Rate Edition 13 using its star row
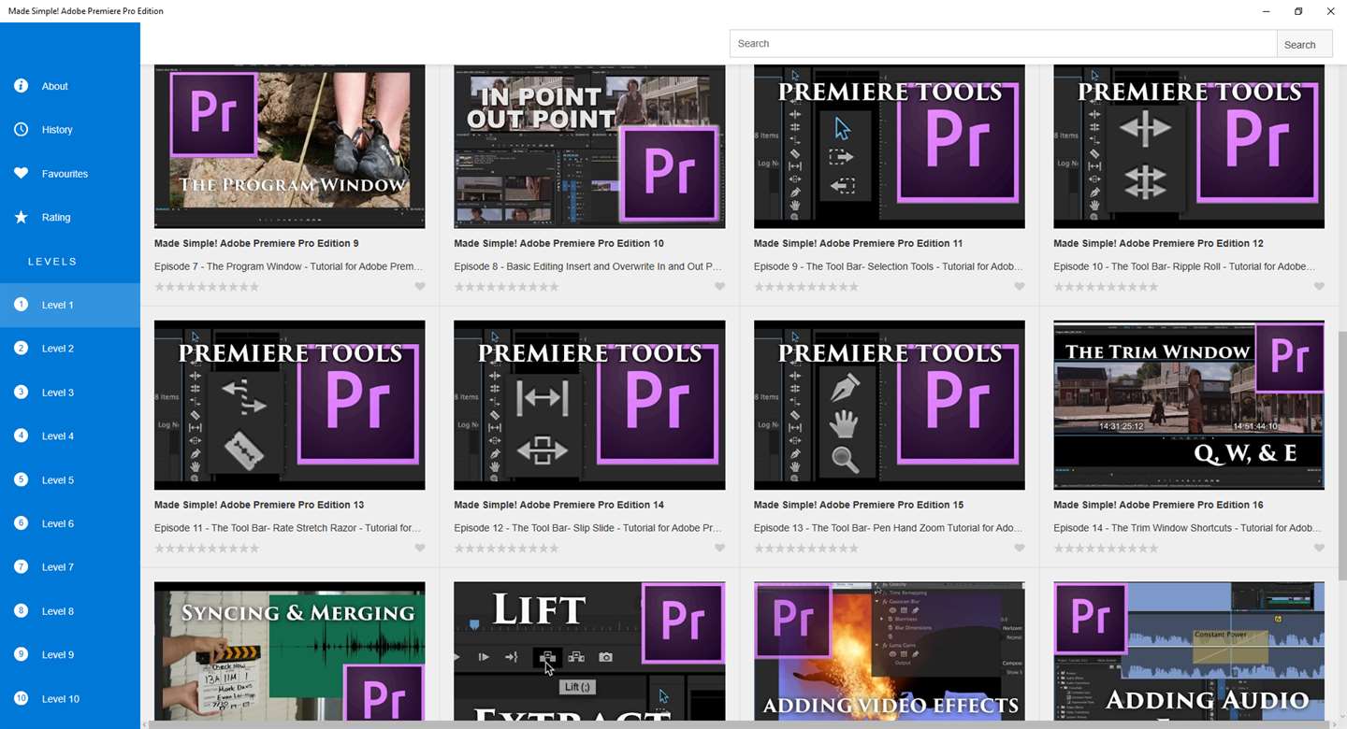The image size is (1347, 729). pos(207,549)
